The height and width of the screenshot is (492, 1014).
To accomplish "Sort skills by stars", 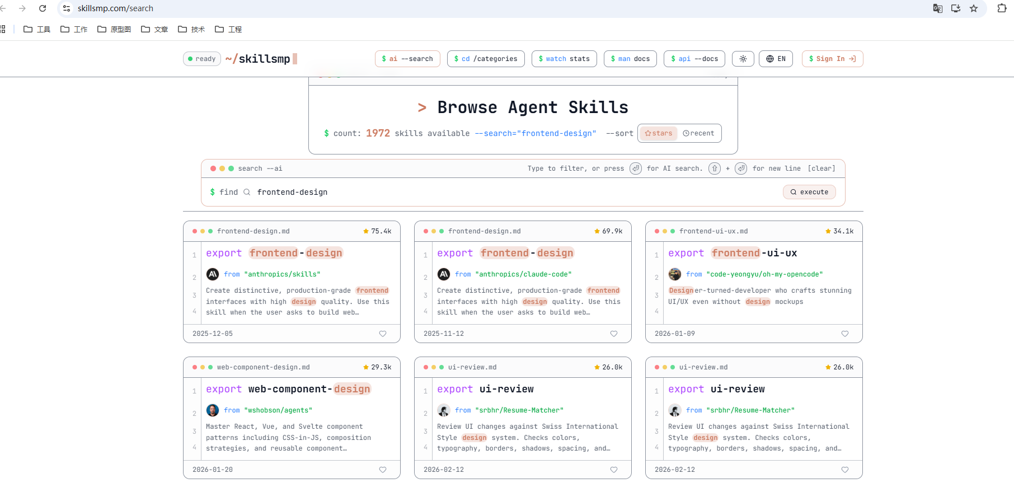I will [658, 133].
